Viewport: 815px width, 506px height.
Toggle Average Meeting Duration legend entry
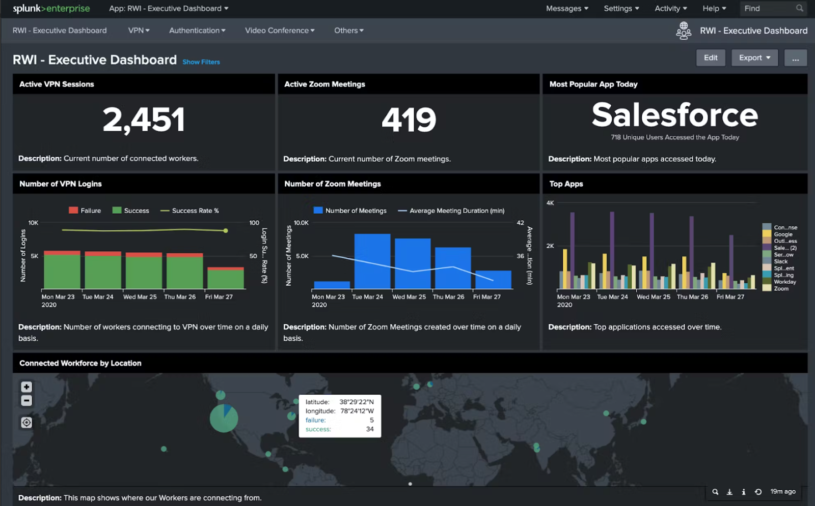(x=451, y=211)
